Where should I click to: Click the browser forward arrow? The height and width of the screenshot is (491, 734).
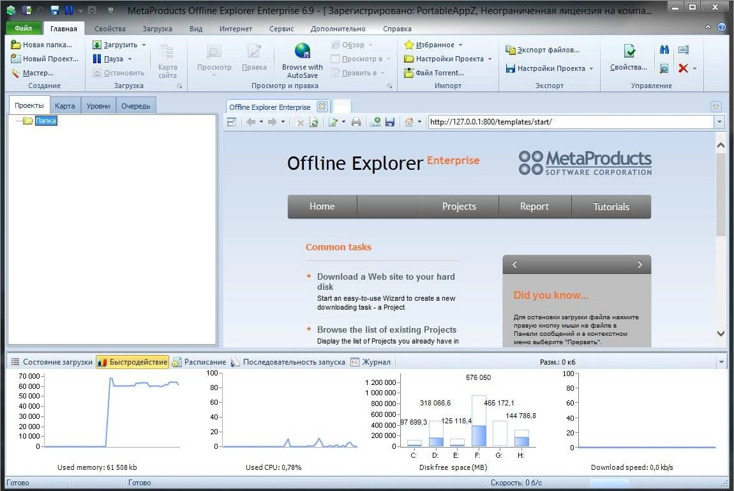pos(272,122)
